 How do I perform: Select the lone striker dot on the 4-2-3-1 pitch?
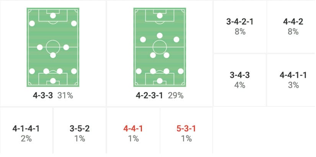click(x=160, y=15)
